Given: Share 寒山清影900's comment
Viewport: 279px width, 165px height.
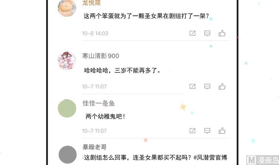Looking at the screenshot, I should tap(192, 87).
